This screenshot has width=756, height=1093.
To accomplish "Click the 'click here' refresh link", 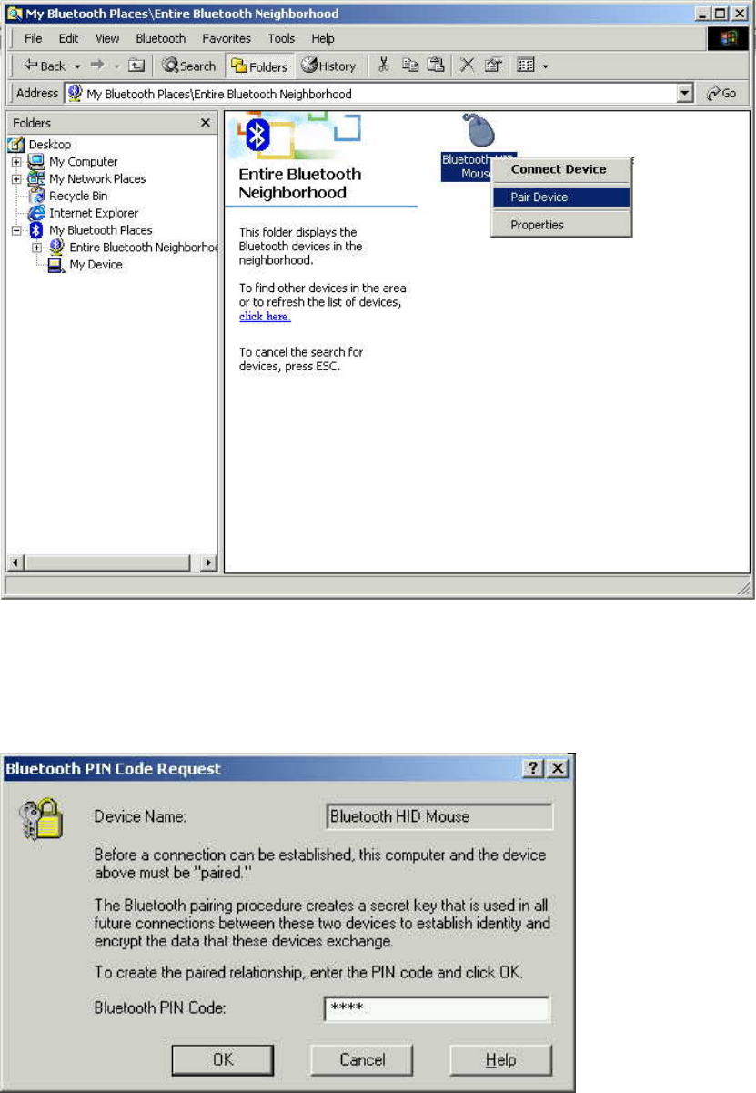I will 265,316.
